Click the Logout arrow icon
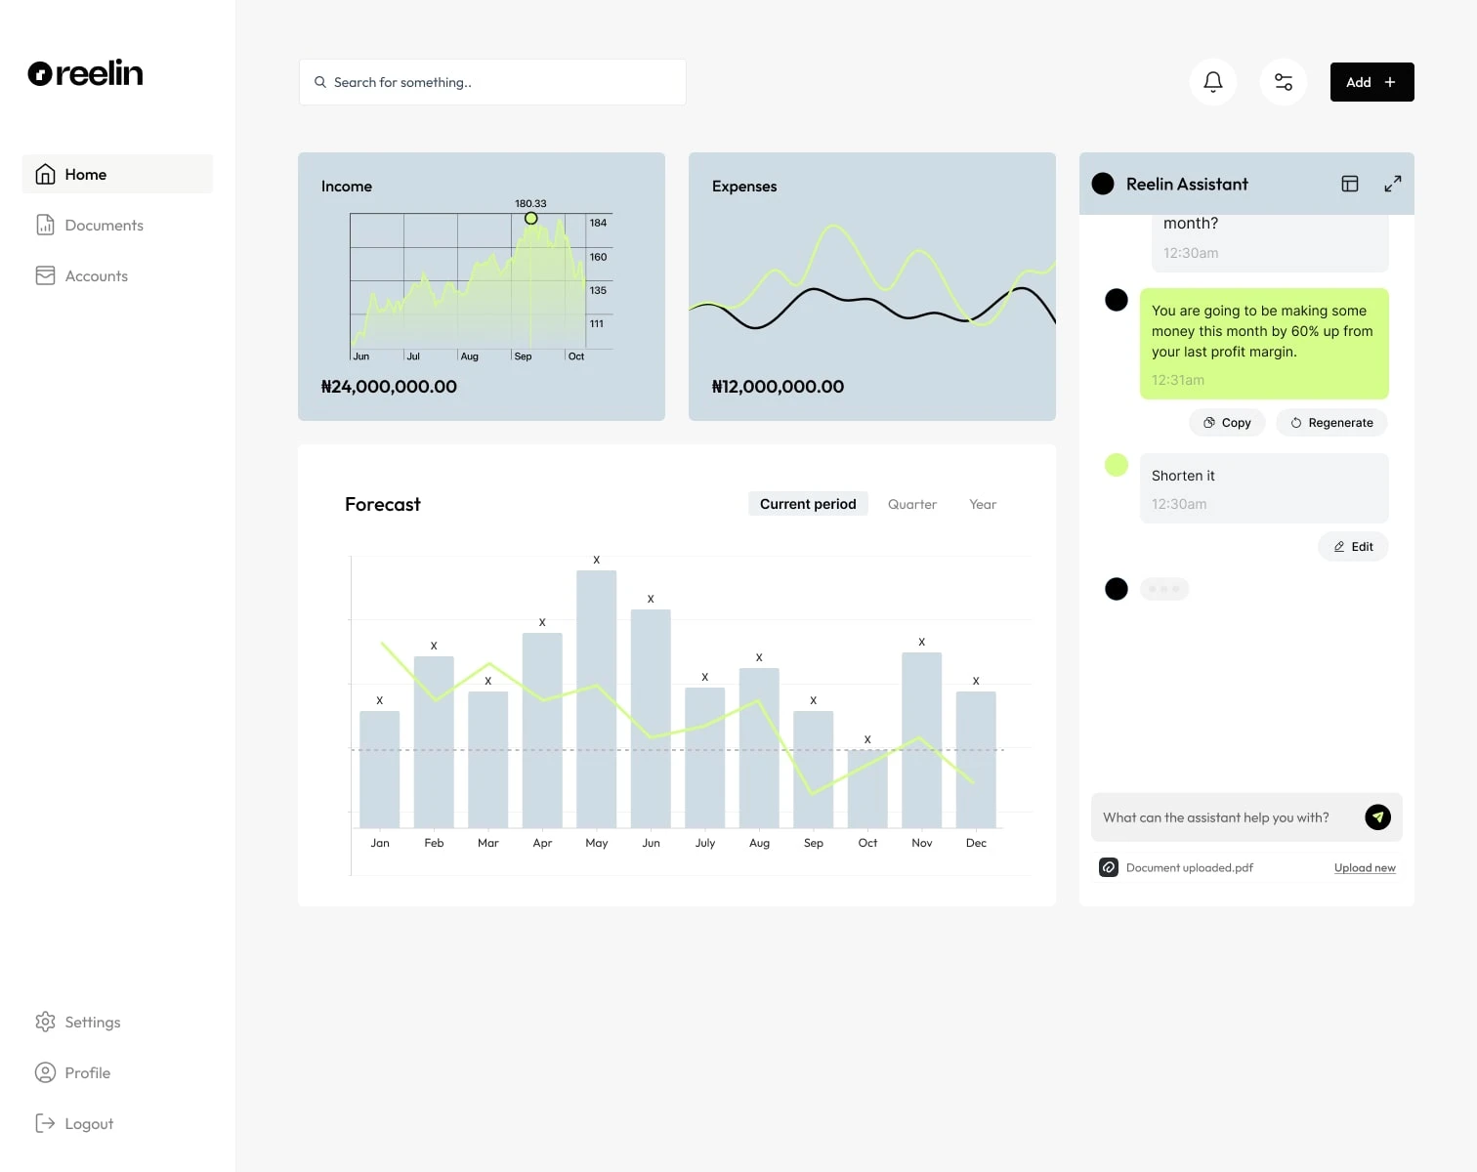 tap(45, 1123)
